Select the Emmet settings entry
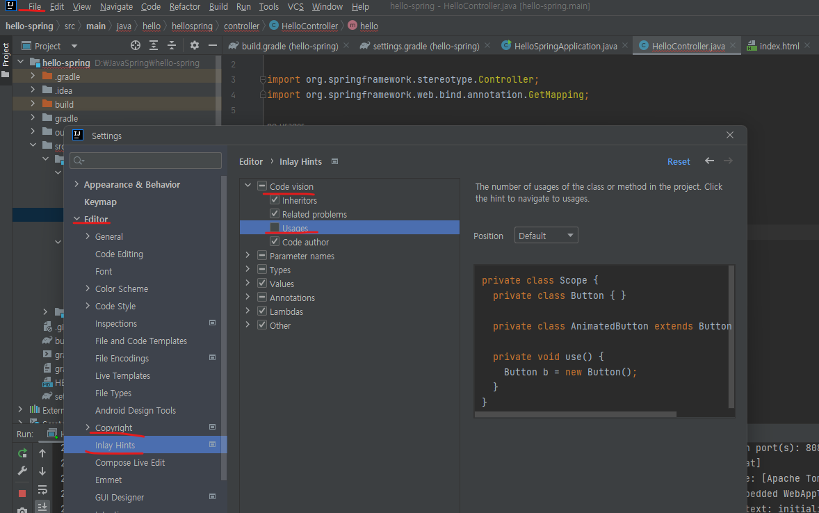Screen dimensions: 819x513 coord(108,480)
